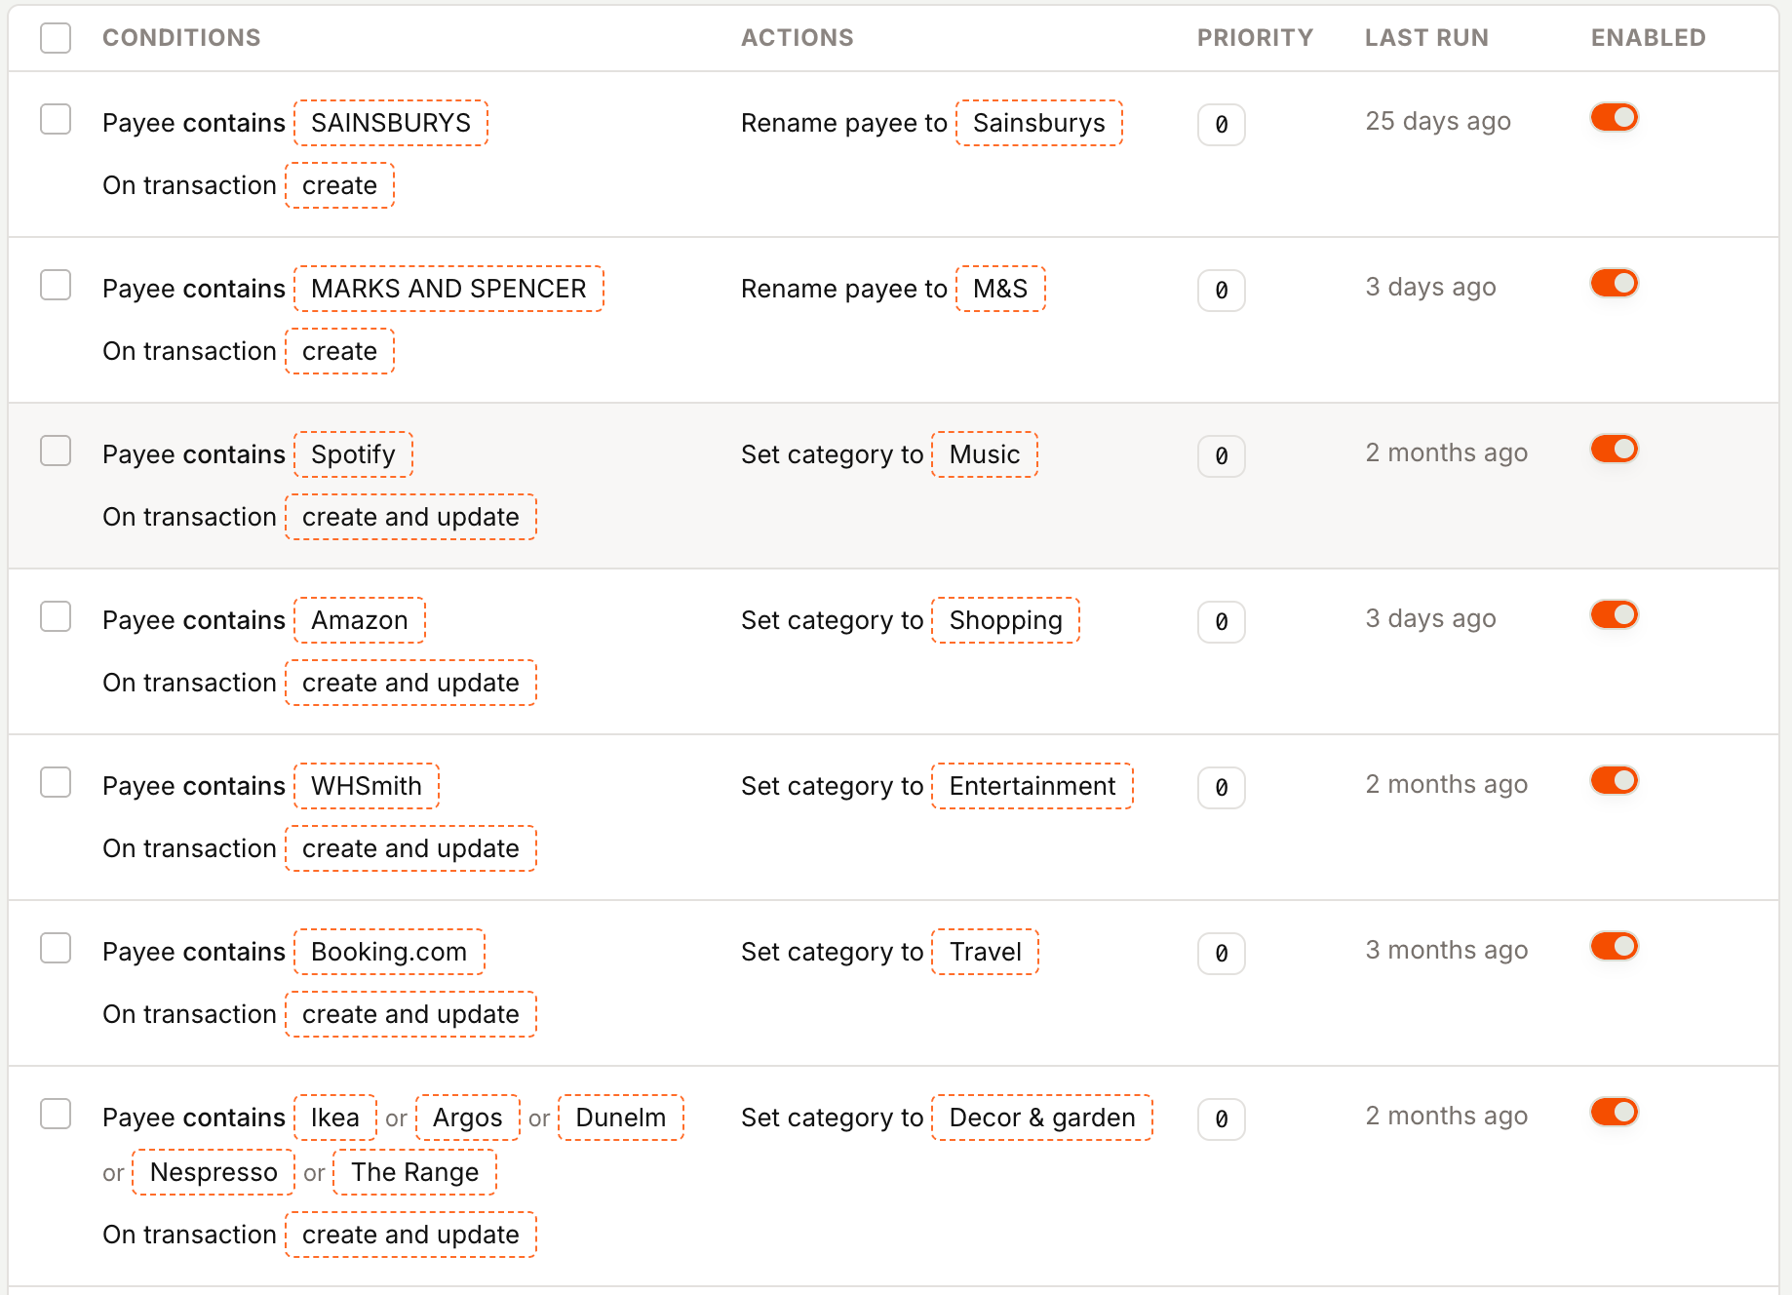Screen dimensions: 1792x1295
Task: Select the SAINSBURYS rule checkbox
Action: click(x=56, y=119)
